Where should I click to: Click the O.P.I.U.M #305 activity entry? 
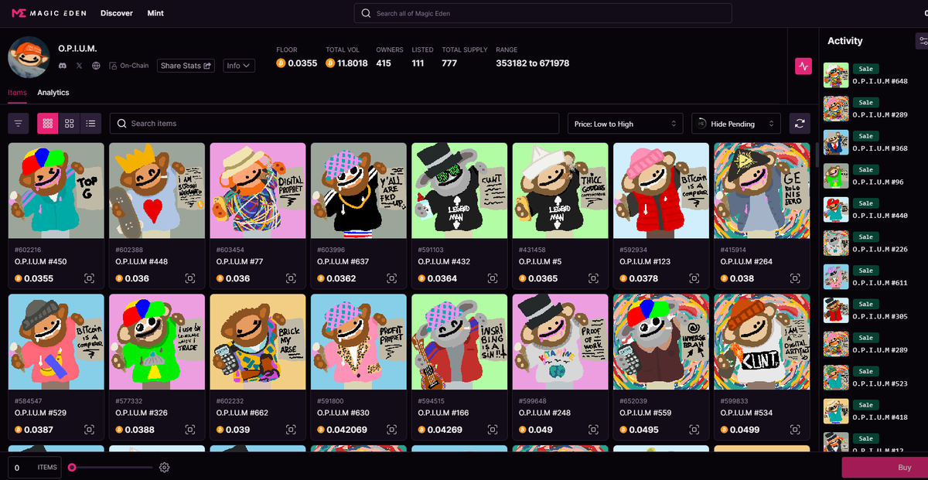pos(874,311)
